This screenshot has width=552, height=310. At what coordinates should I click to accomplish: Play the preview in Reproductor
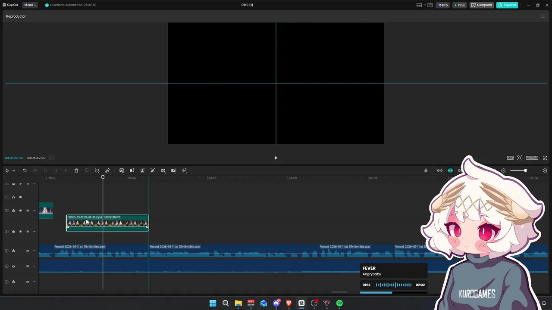click(x=276, y=158)
